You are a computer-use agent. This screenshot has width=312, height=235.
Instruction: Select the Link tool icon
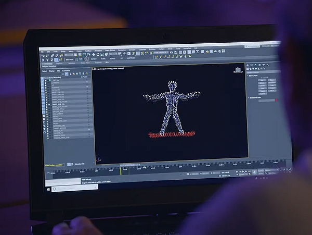pos(53,56)
